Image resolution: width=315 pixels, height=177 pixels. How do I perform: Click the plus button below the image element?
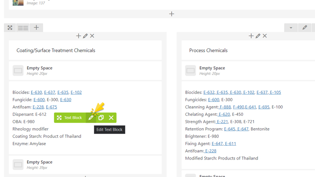171,14
